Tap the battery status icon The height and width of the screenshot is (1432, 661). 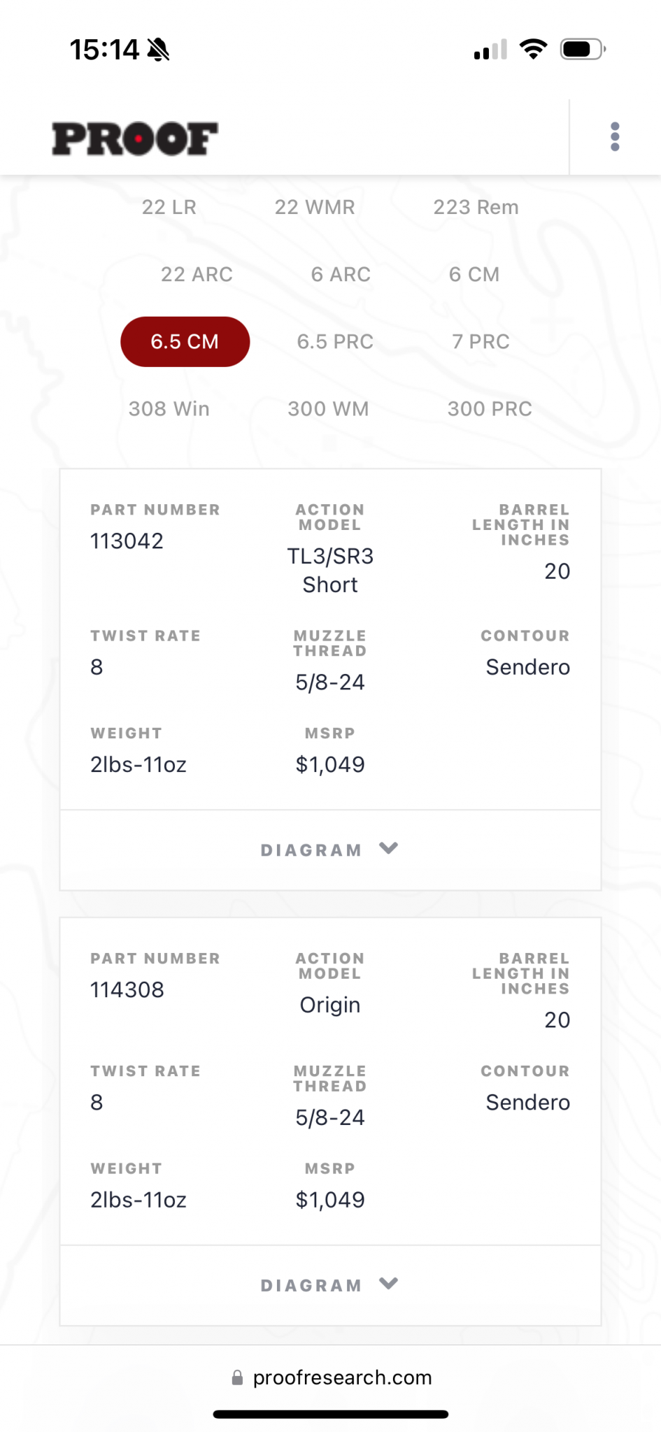pos(583,50)
